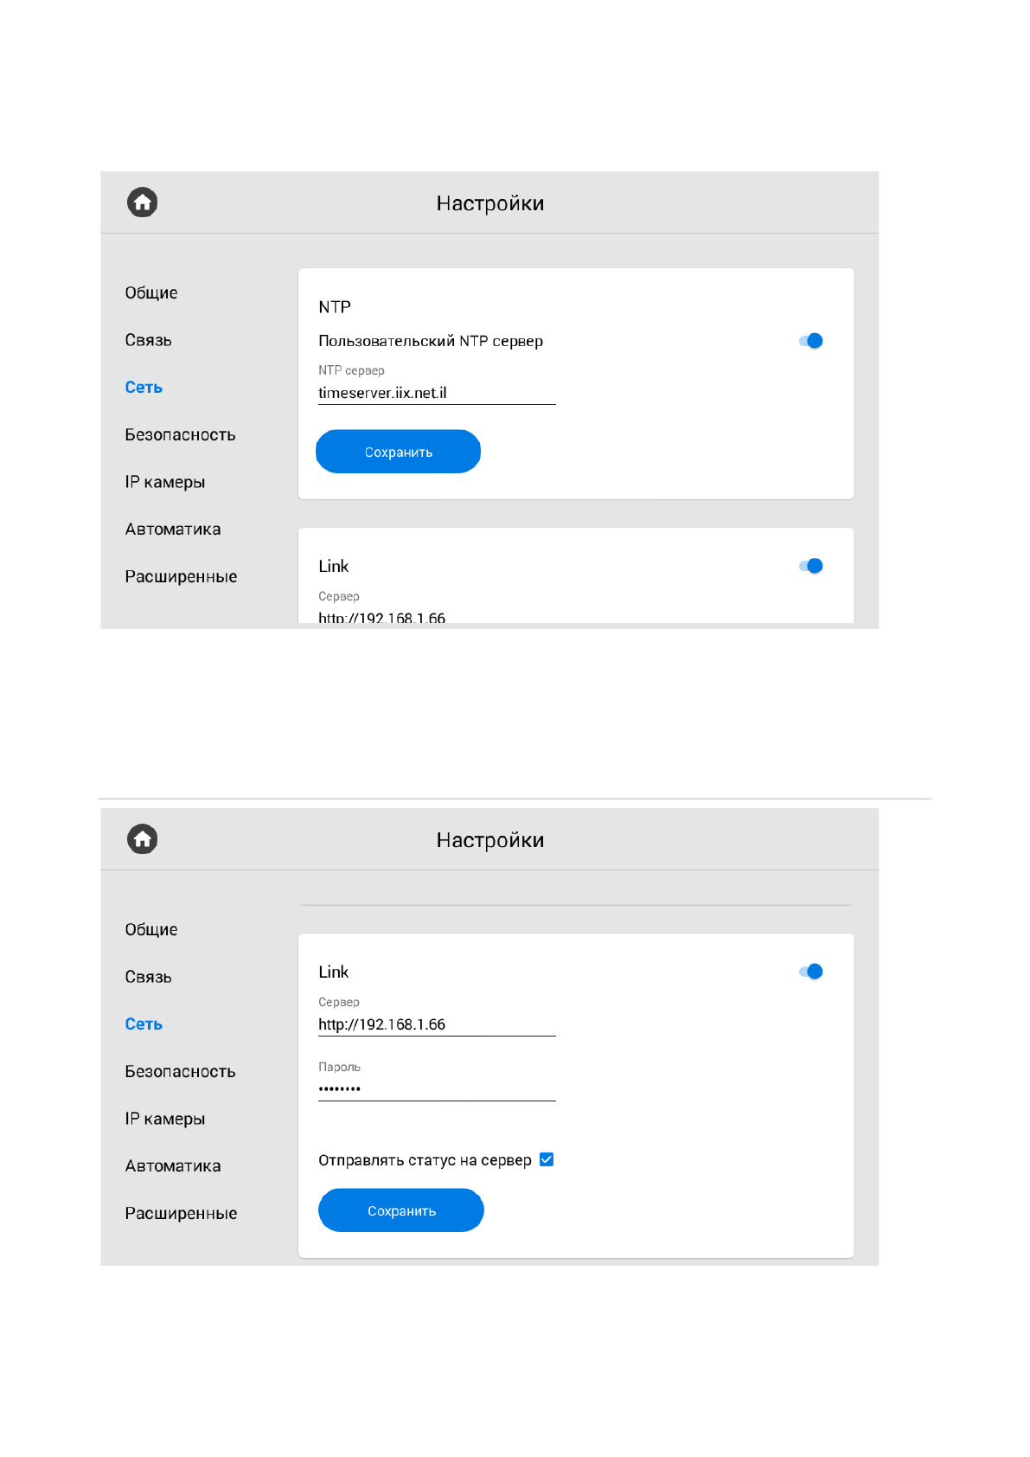Toggle the Link switch below the NTP card
The height and width of the screenshot is (1457, 1030).
coord(811,566)
